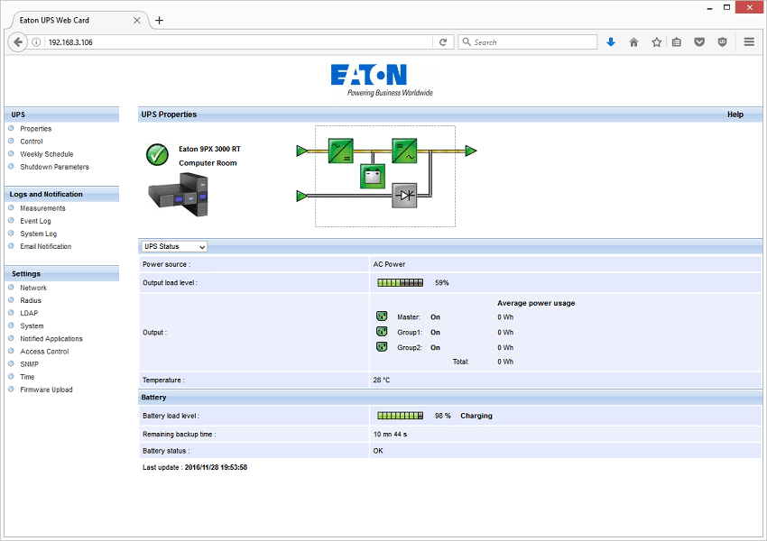Click the Last update timestamp
Image resolution: width=767 pixels, height=541 pixels.
tap(216, 467)
